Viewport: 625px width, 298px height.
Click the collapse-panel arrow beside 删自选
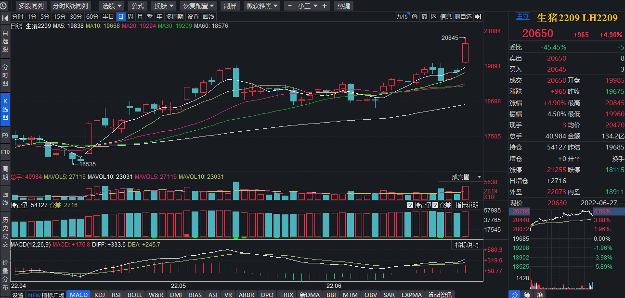478,17
